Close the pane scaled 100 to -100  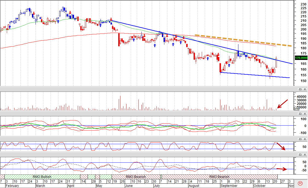point(305,114)
